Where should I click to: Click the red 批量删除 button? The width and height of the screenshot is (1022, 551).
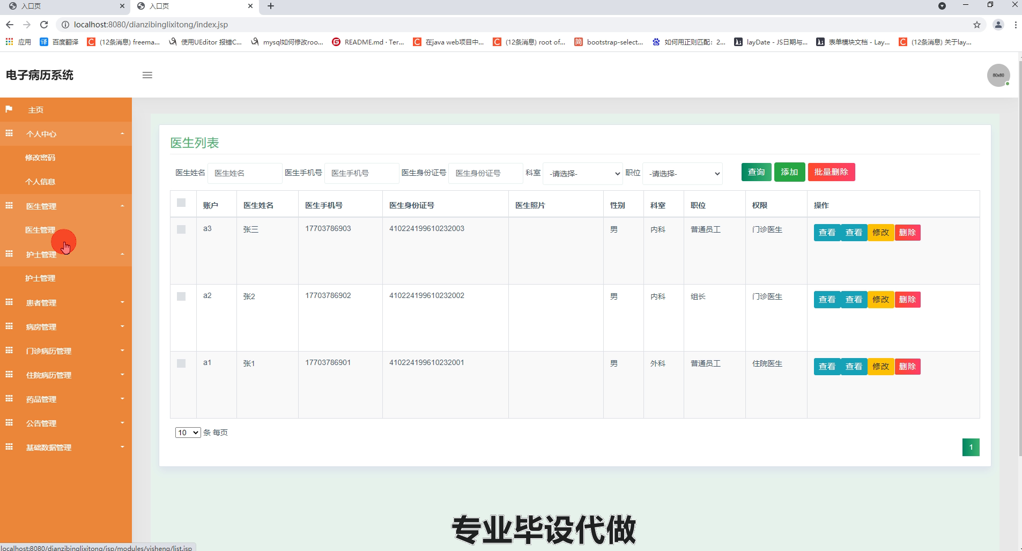(x=831, y=172)
